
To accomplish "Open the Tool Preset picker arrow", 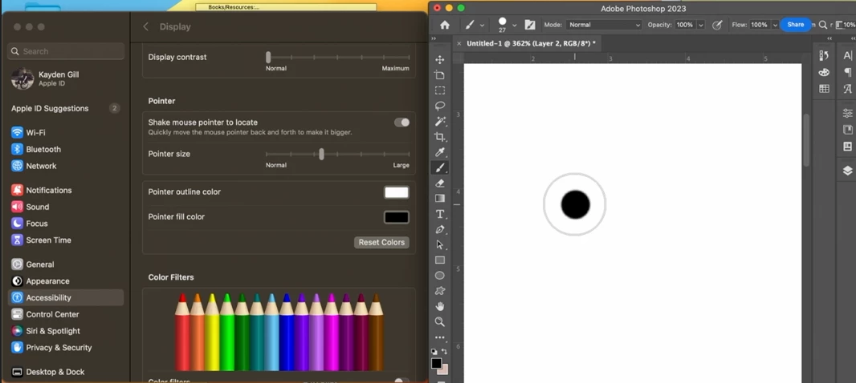I will pyautogui.click(x=482, y=25).
